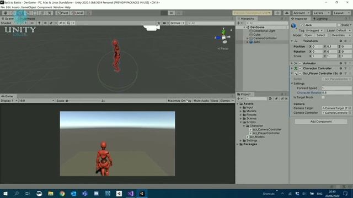Expand the Animator component
This screenshot has width=353, height=198.
pos(292,63)
